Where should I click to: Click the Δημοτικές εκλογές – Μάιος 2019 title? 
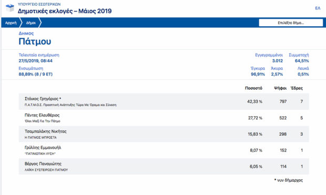coord(65,11)
